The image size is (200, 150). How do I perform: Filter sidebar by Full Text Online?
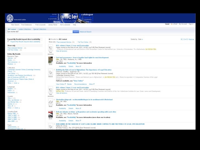[13, 50]
